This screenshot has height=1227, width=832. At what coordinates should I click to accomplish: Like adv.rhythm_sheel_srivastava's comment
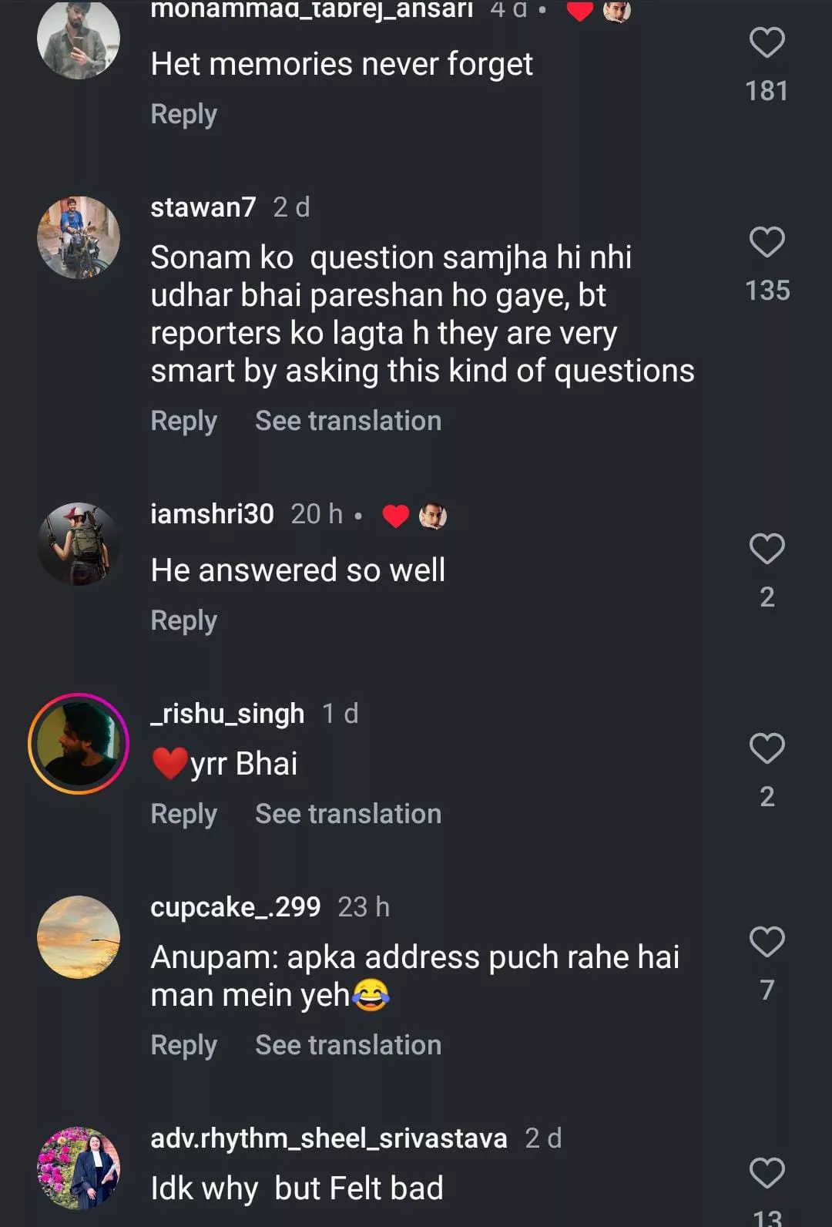click(767, 1173)
